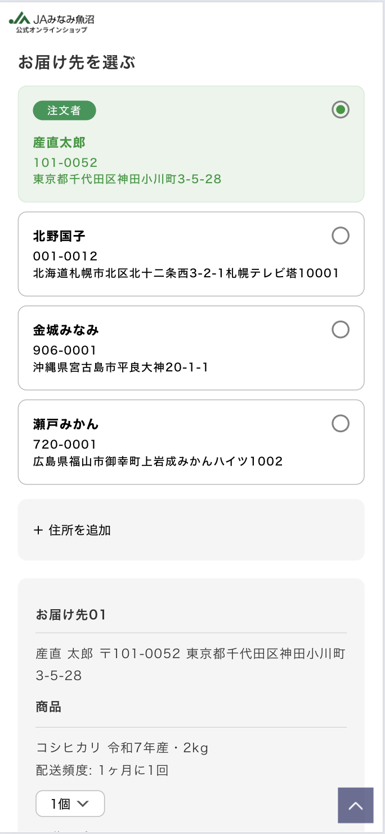Screen dimensions: 385x834
Task: Click the 001-0012 postal code
Action: click(x=65, y=256)
